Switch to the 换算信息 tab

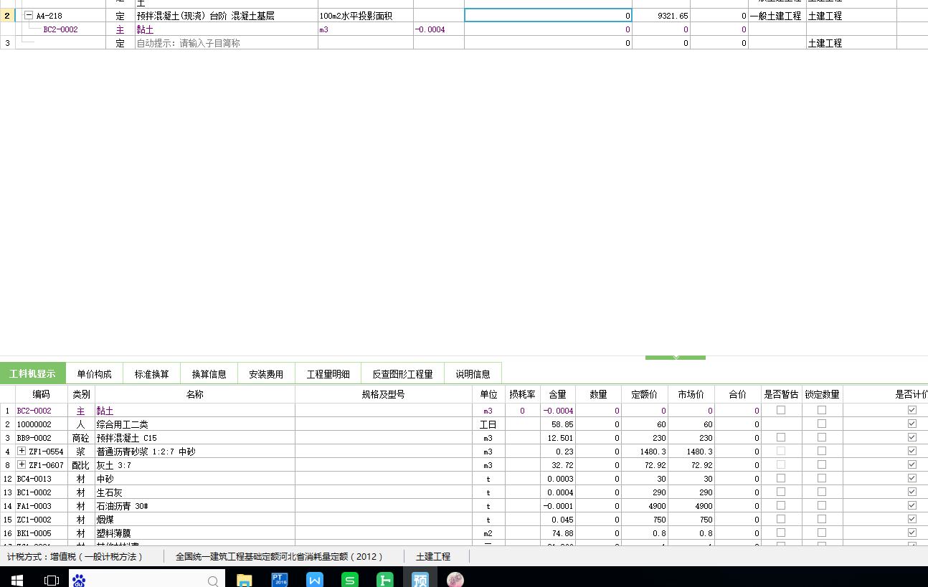209,373
